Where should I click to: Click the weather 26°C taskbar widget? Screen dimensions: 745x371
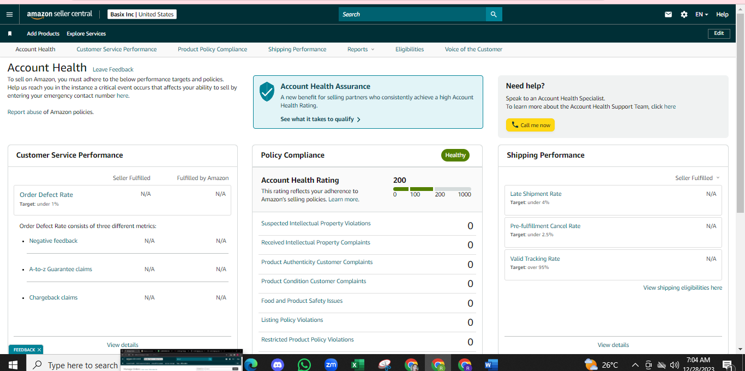pyautogui.click(x=602, y=364)
